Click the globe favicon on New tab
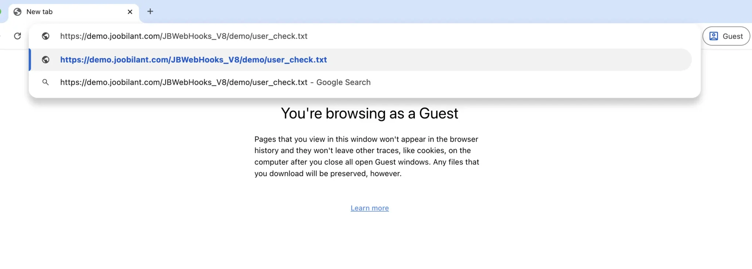The width and height of the screenshot is (752, 269). [x=17, y=12]
